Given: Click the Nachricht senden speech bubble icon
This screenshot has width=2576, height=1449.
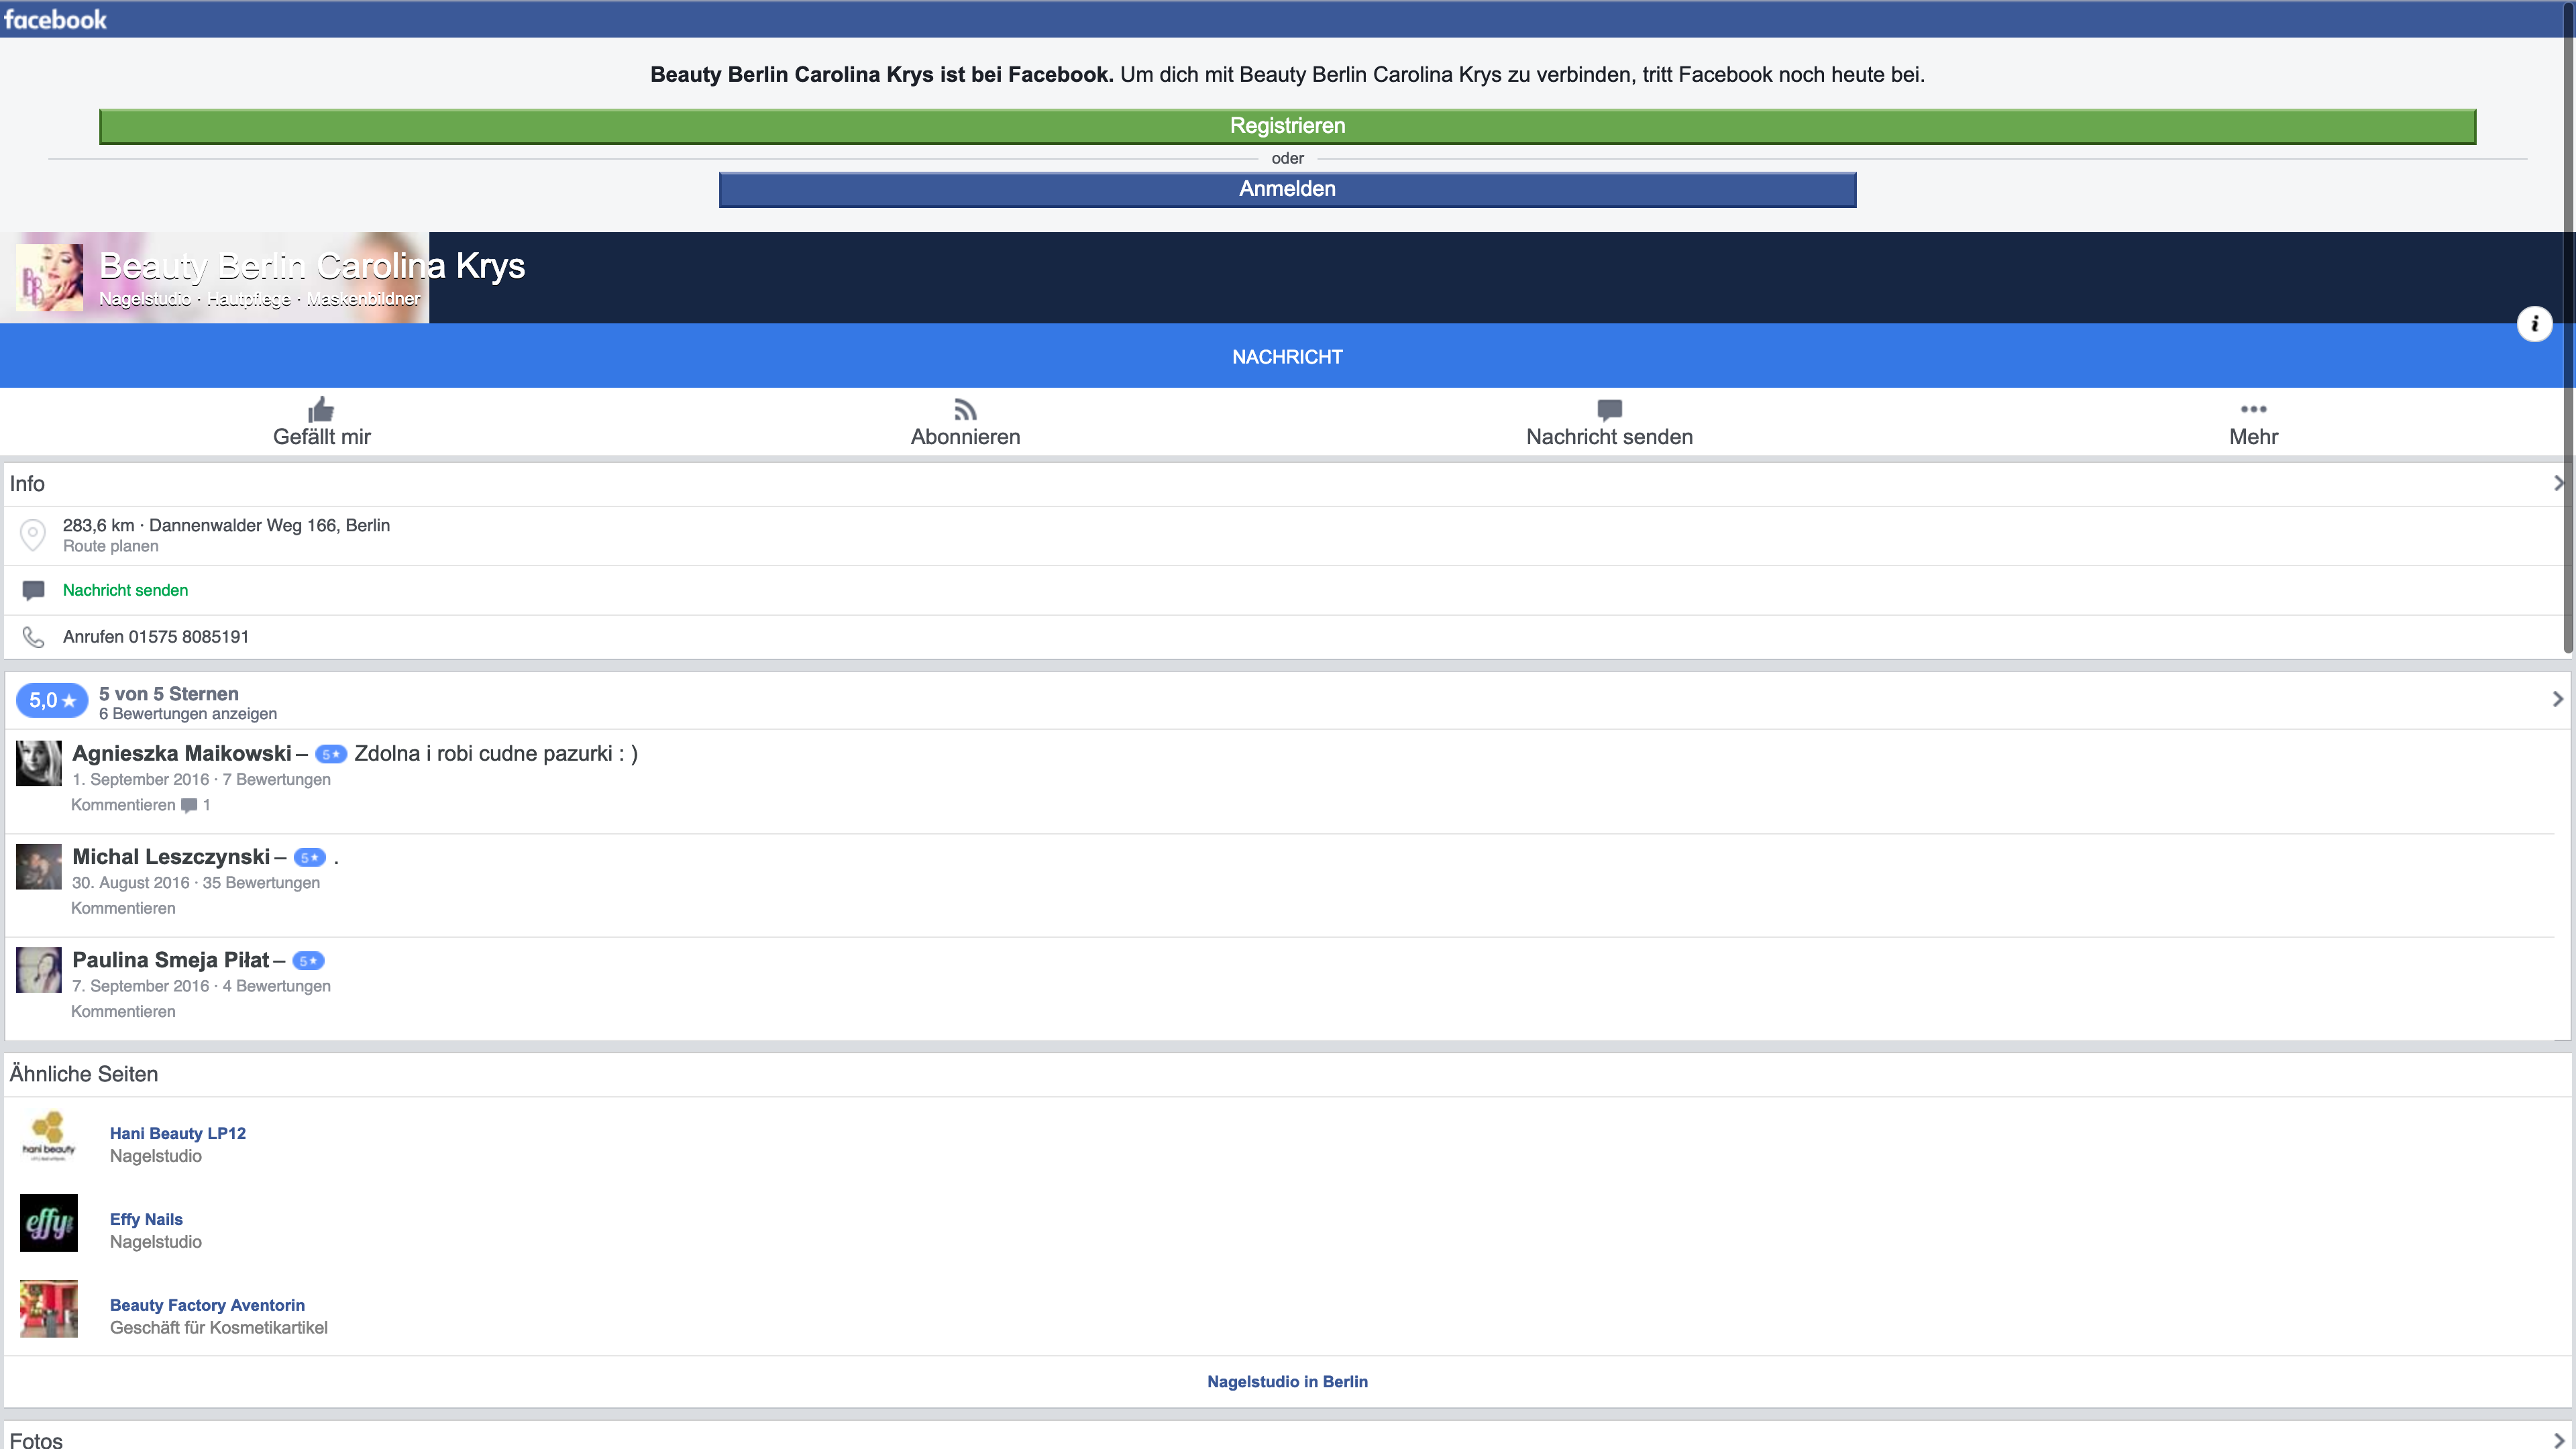Looking at the screenshot, I should pyautogui.click(x=1609, y=410).
